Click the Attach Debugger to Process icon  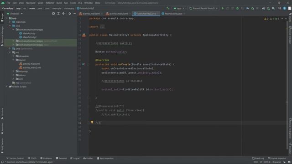click(252, 8)
